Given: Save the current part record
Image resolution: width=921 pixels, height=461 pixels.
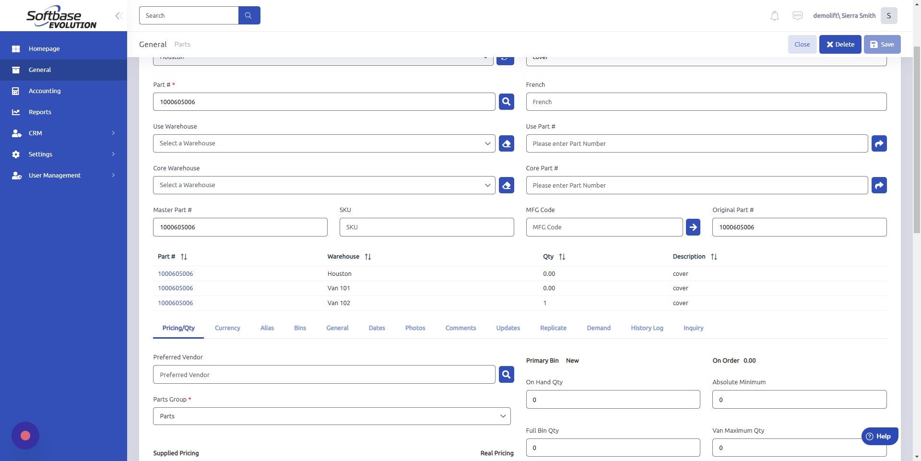Looking at the screenshot, I should [882, 44].
